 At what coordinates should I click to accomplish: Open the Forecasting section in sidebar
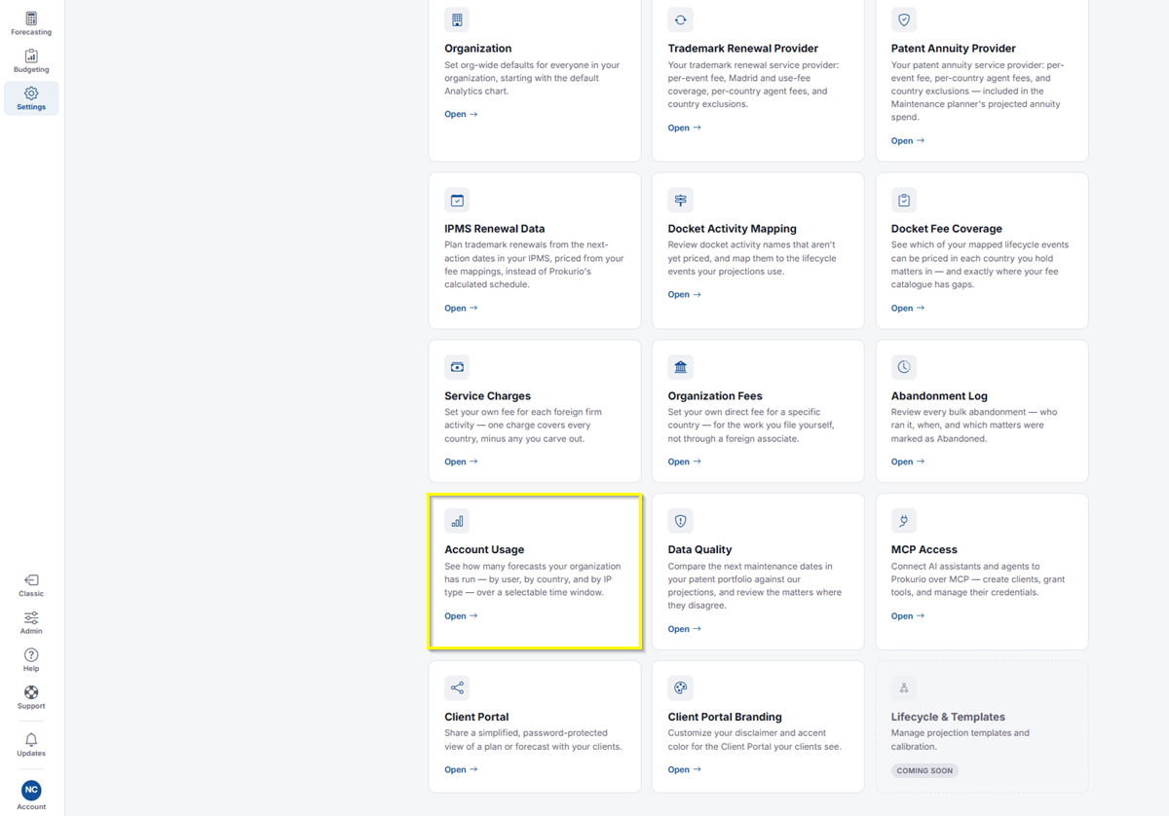pyautogui.click(x=31, y=23)
